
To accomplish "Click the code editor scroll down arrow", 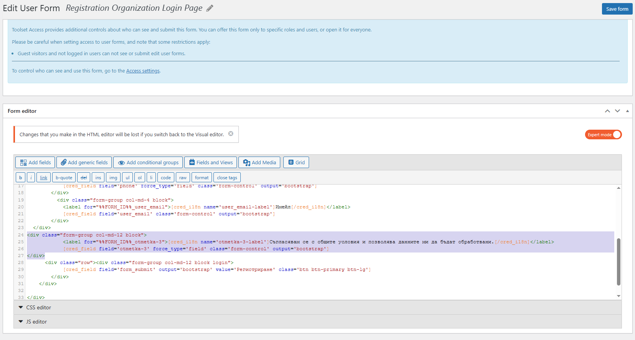I will coord(618,296).
